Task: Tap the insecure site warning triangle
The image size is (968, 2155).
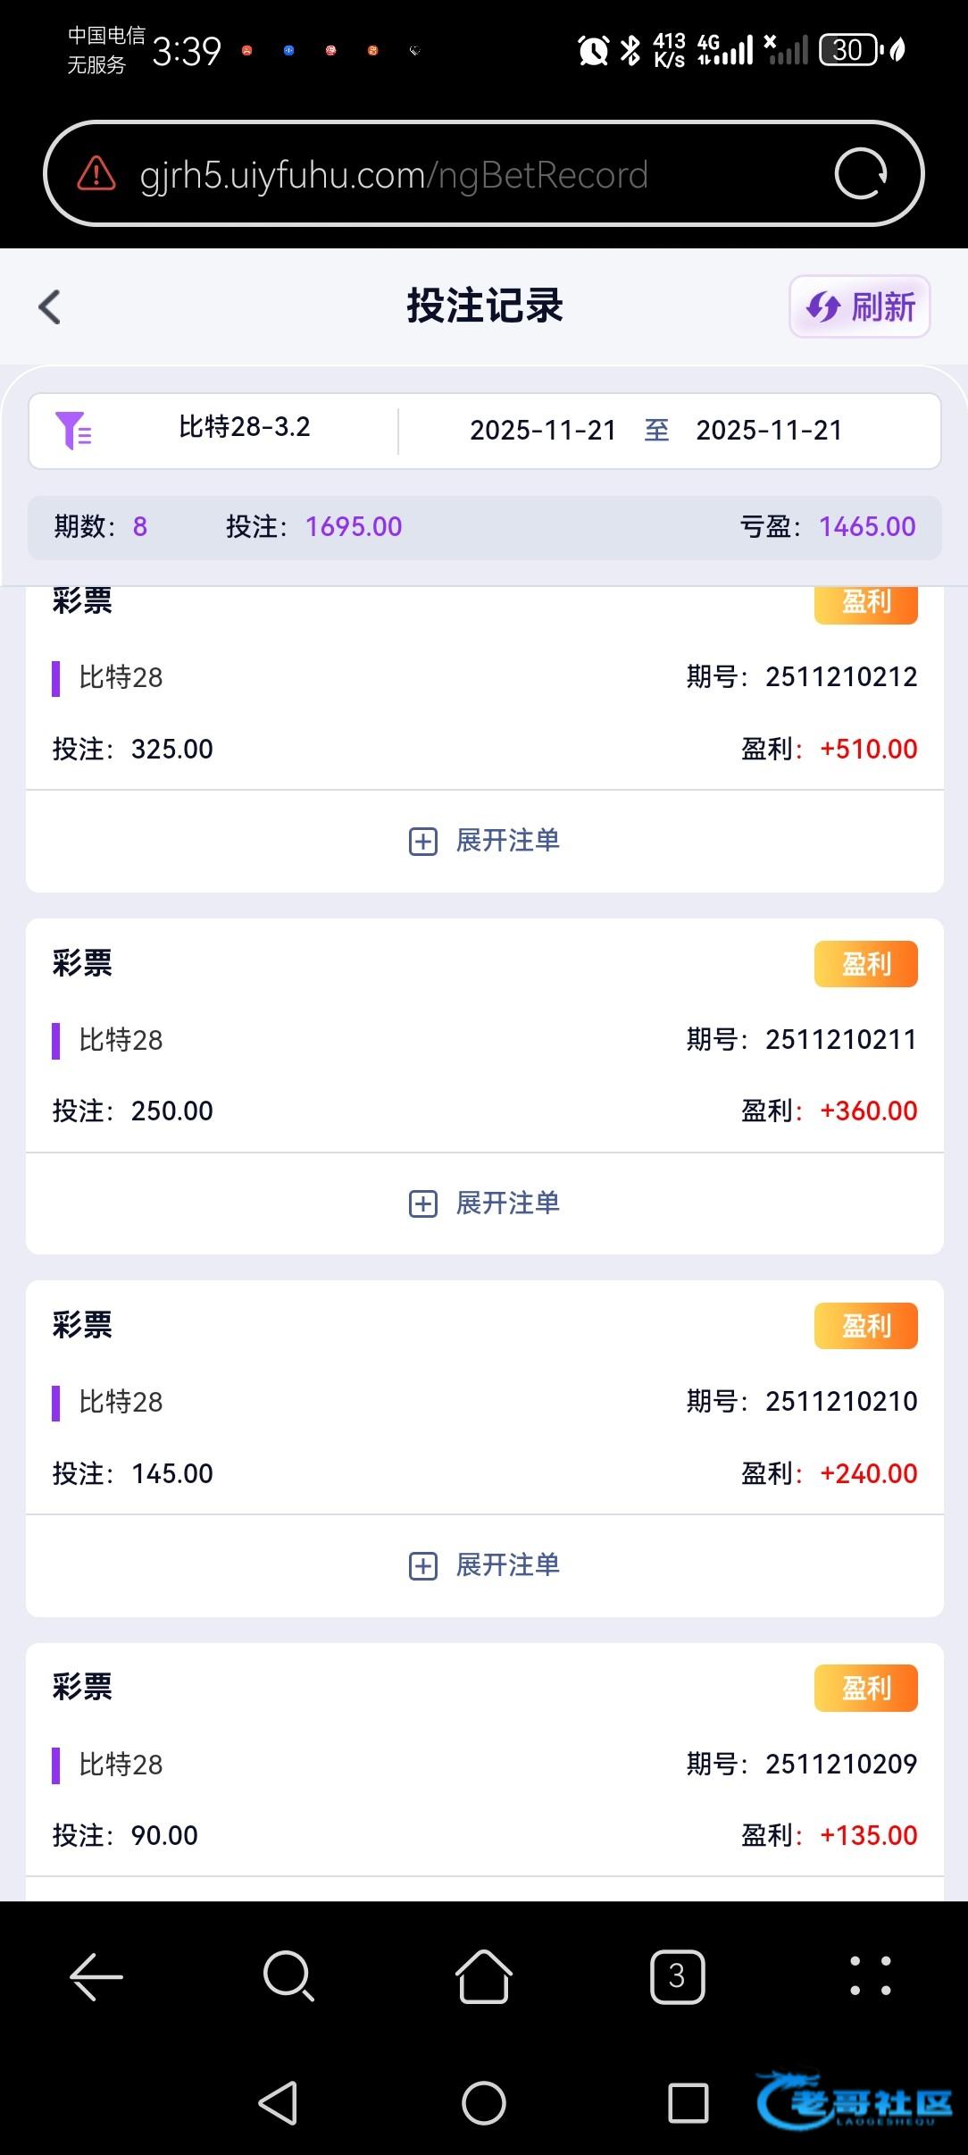Action: click(96, 173)
